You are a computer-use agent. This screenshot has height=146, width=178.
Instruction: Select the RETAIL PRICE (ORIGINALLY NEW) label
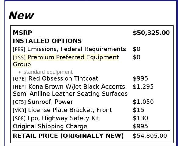[x=68, y=136]
